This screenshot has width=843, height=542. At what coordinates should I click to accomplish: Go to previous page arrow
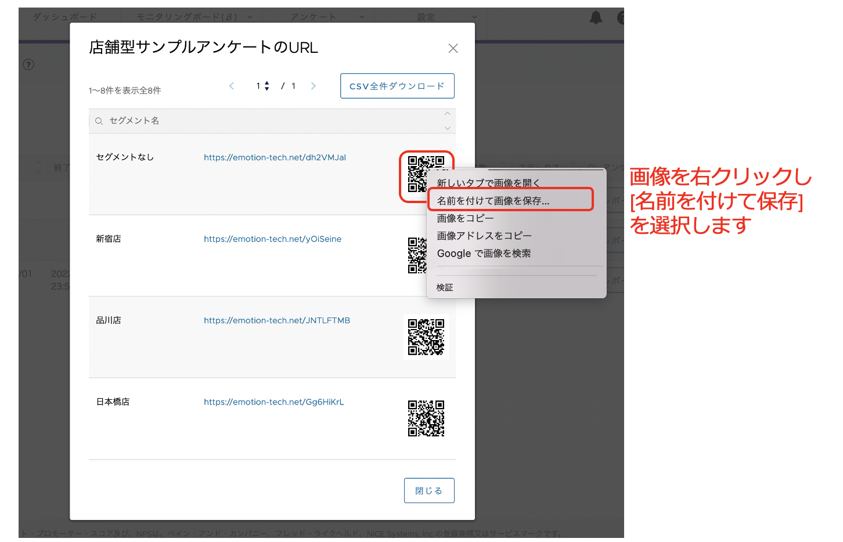click(x=231, y=86)
